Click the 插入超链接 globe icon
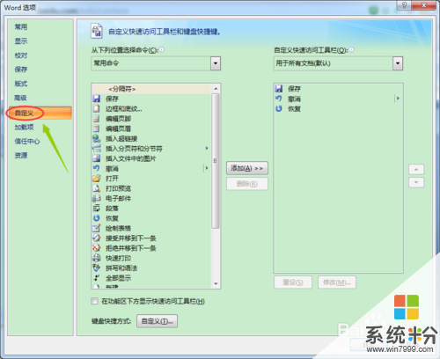Screen dimensions: 440x359 click(x=97, y=138)
